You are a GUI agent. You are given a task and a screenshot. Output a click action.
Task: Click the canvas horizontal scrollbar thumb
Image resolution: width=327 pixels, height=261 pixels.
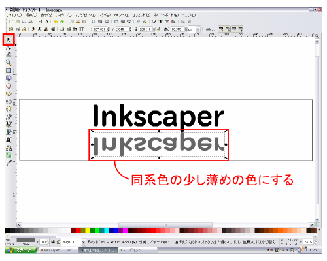click(165, 224)
